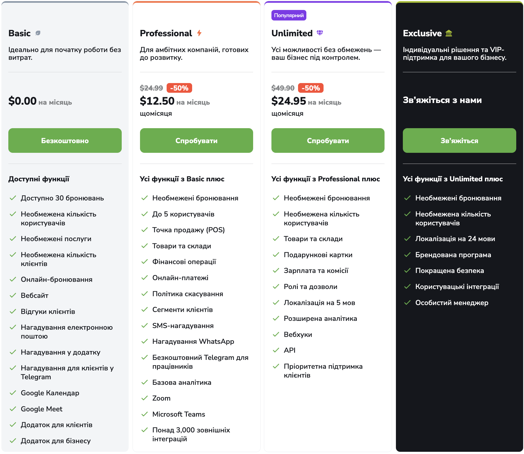
Task: Click the diamond icon next to Unlimited
Action: click(320, 33)
